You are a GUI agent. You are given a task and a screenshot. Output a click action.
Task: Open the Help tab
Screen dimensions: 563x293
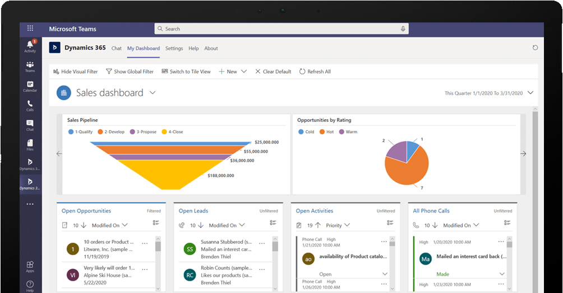(x=193, y=48)
